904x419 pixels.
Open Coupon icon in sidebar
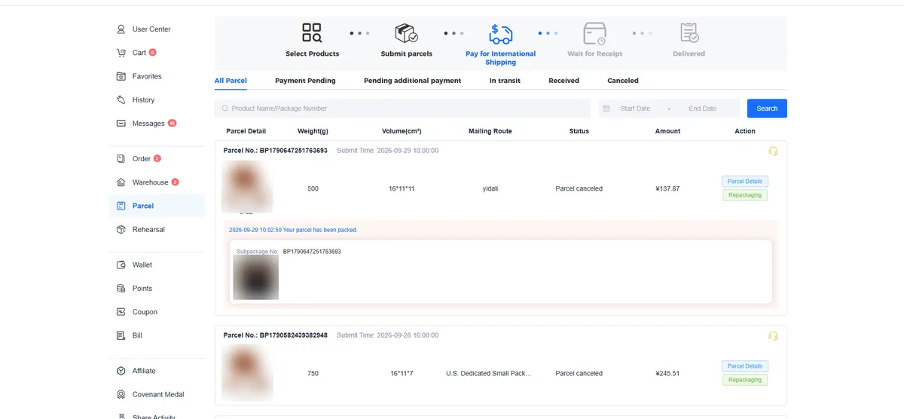click(121, 312)
